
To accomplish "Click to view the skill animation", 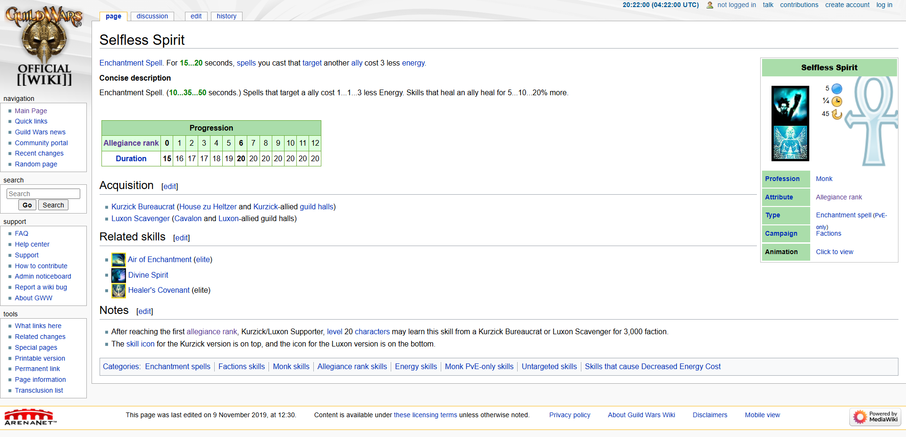I will 834,252.
